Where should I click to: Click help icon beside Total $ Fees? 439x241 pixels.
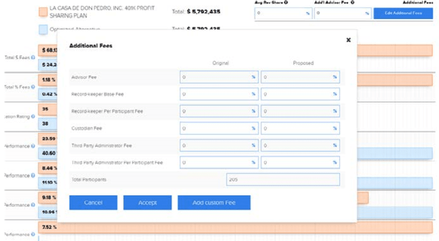click(33, 57)
